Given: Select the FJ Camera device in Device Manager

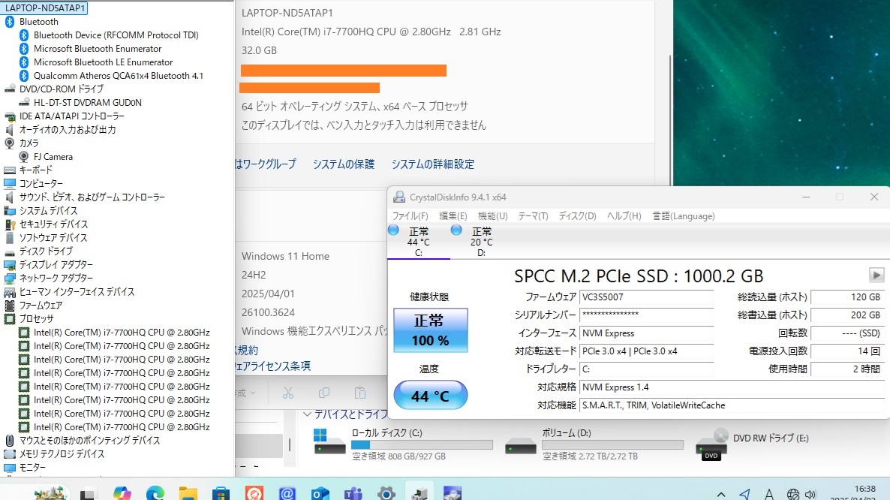Looking at the screenshot, I should [x=52, y=156].
